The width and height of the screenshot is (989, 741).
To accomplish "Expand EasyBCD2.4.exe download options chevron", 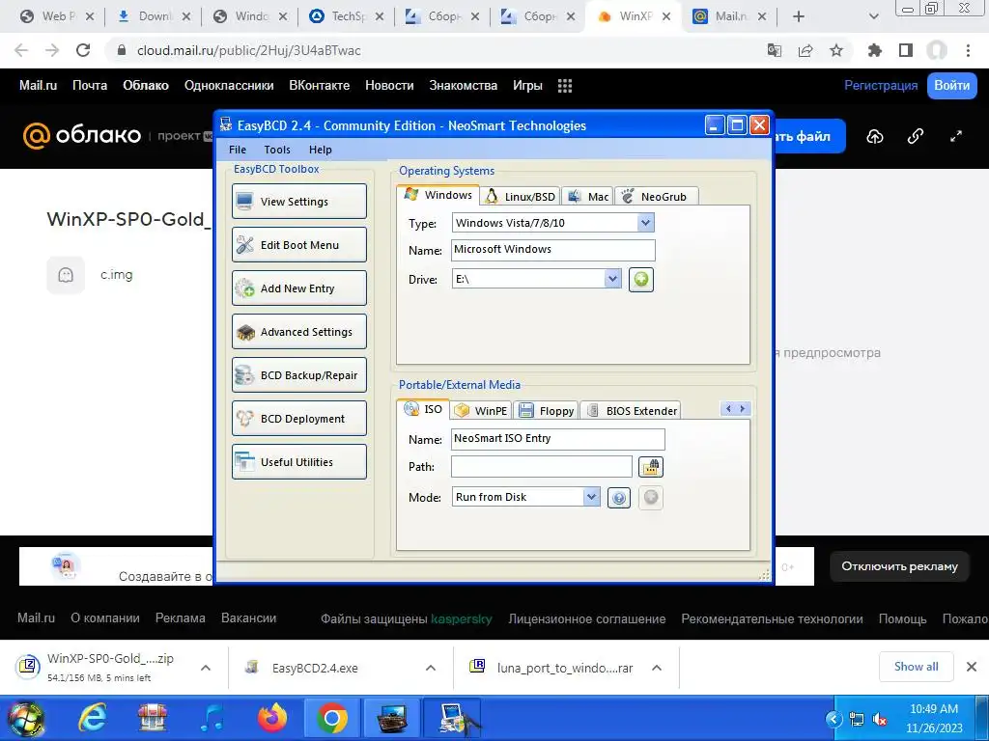I will tap(431, 668).
